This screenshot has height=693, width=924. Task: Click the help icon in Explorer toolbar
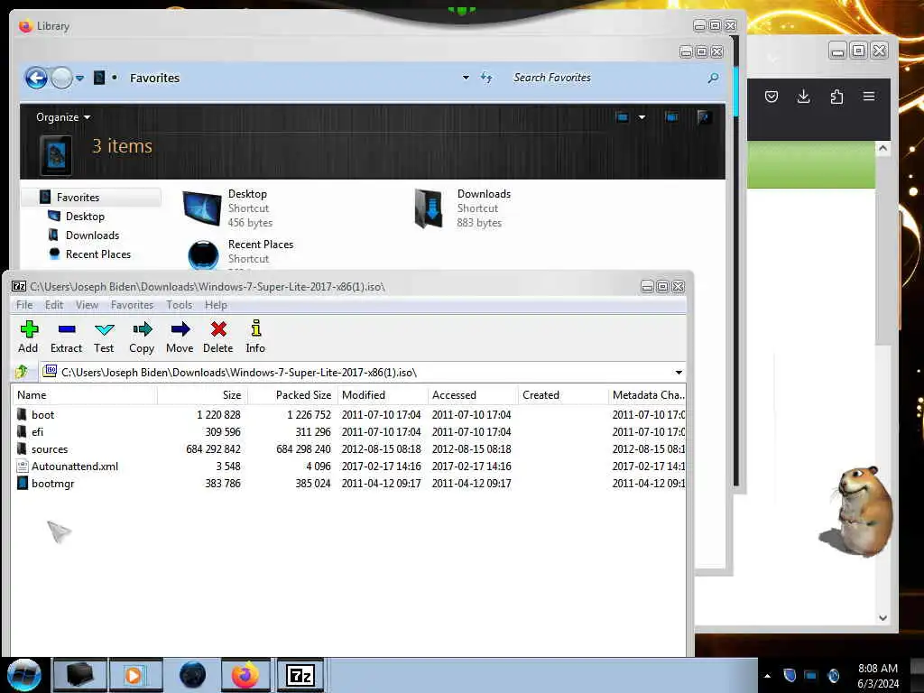pos(704,116)
